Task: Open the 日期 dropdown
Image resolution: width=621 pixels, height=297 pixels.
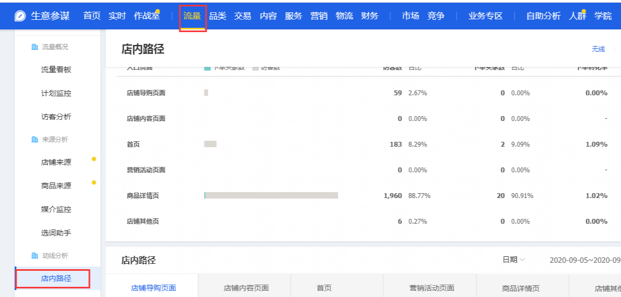Action: 514,260
